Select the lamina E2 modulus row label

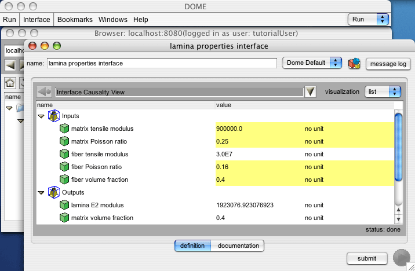97,205
